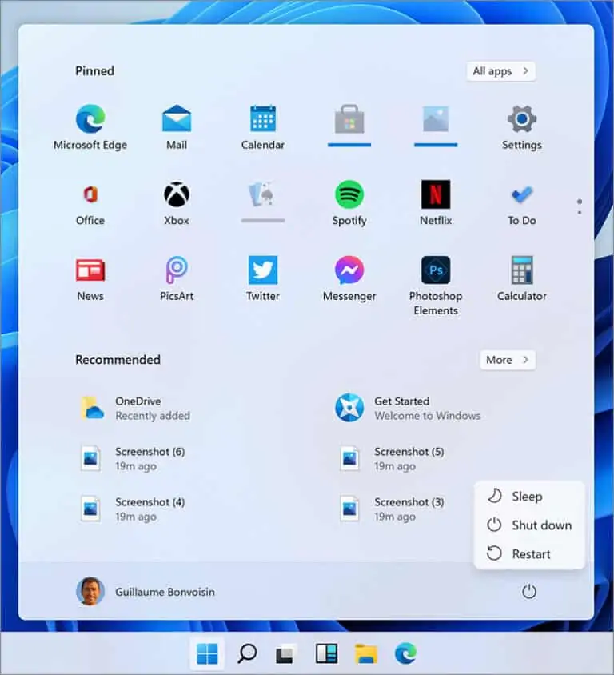This screenshot has height=675, width=614.
Task: Open the Calculator app
Action: (521, 278)
